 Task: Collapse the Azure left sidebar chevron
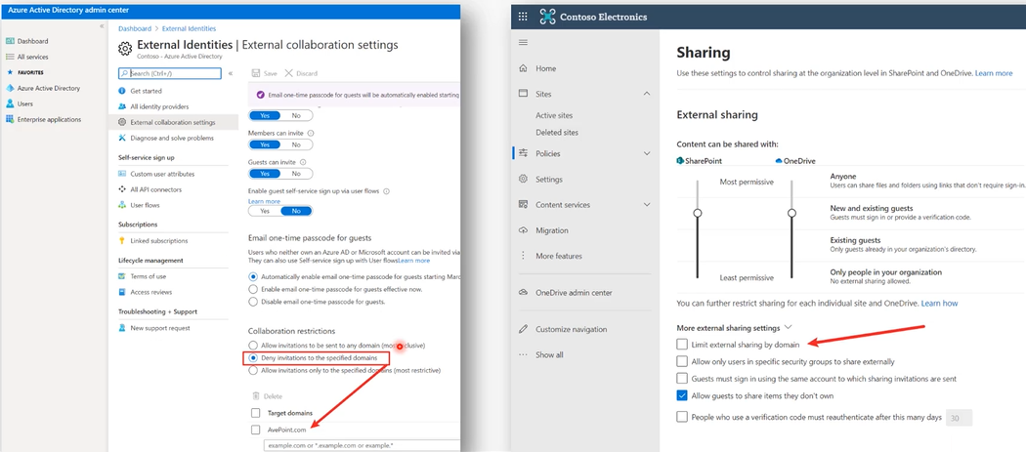click(x=102, y=26)
